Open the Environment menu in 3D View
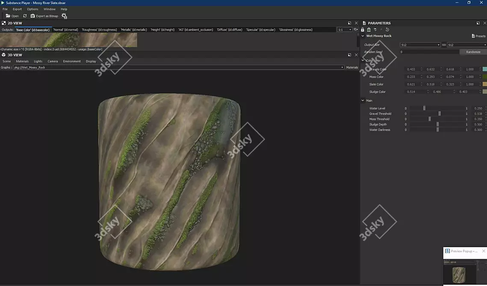 tap(72, 61)
